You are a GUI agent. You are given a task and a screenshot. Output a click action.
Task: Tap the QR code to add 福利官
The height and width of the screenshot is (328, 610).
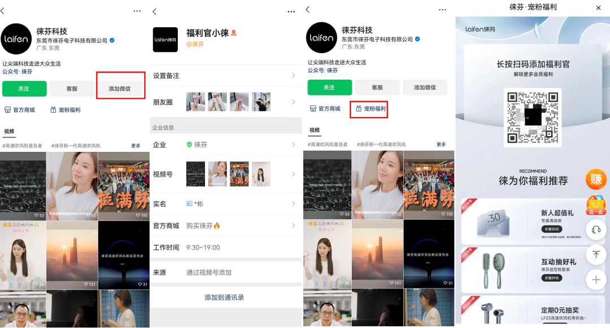click(x=533, y=118)
